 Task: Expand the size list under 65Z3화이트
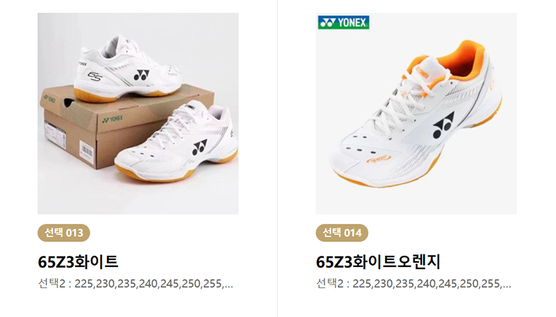pos(136,284)
